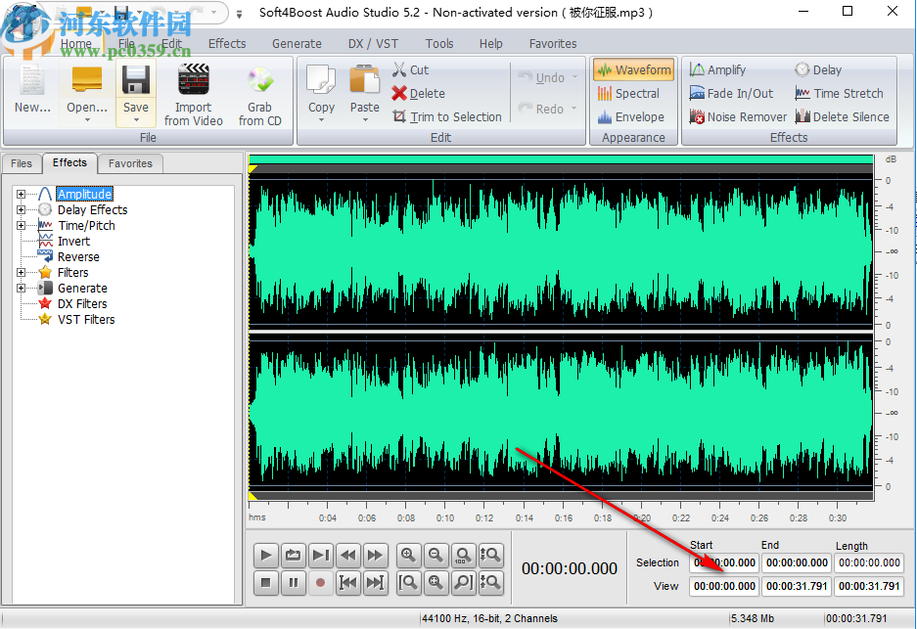
Task: Open the Undo dropdown arrow
Action: click(573, 76)
